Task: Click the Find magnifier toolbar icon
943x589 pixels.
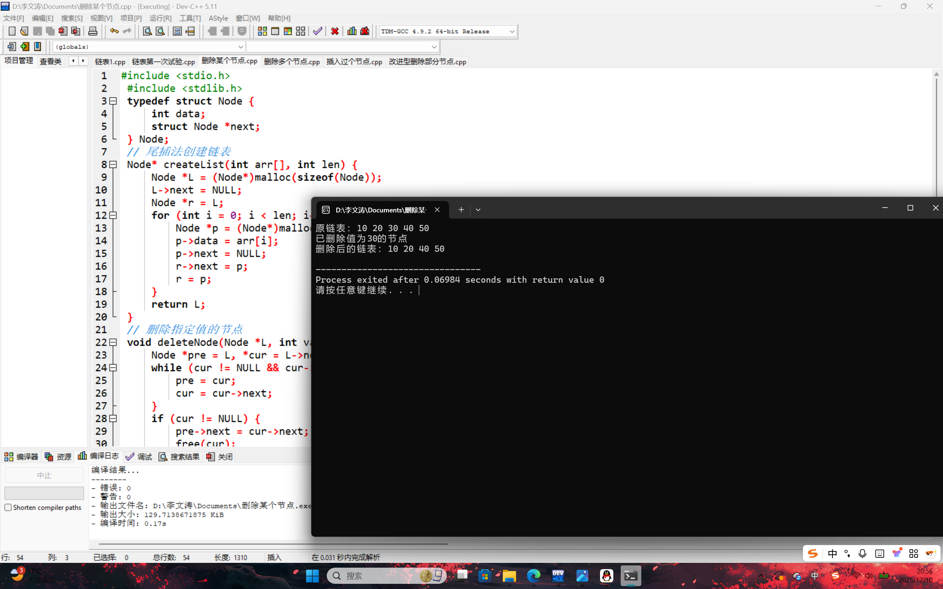Action: [147, 31]
